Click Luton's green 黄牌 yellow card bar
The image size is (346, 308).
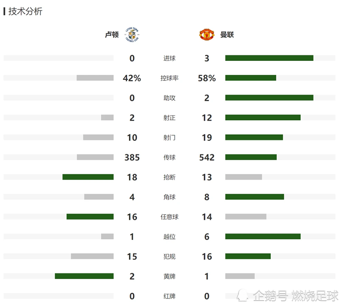tap(84, 276)
